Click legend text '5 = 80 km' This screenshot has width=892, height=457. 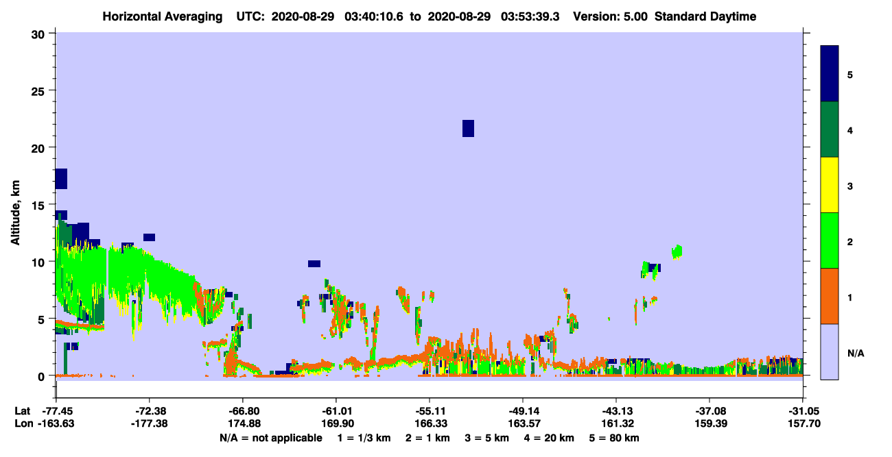pyautogui.click(x=614, y=438)
